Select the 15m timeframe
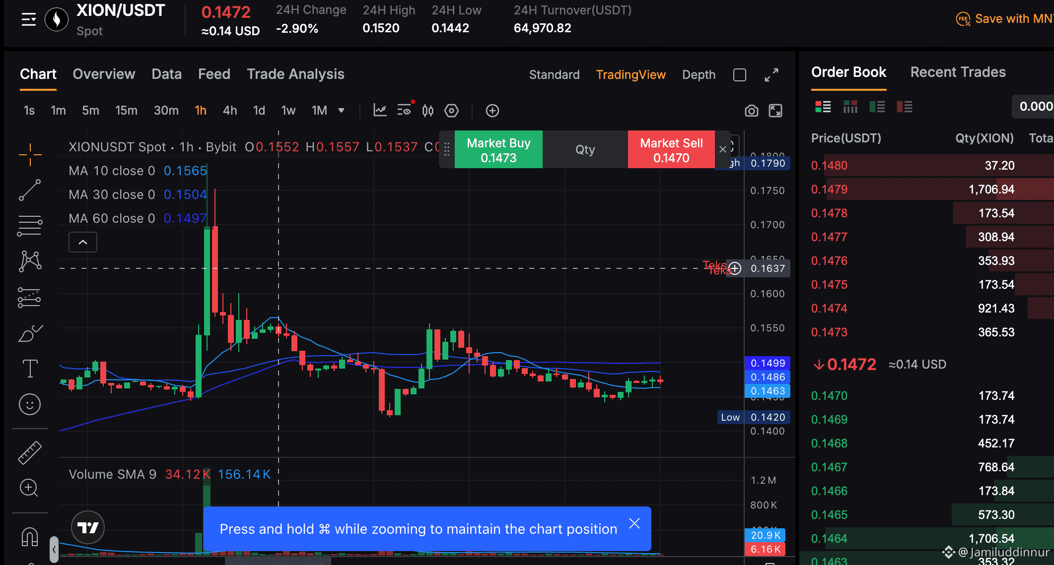 [x=126, y=110]
